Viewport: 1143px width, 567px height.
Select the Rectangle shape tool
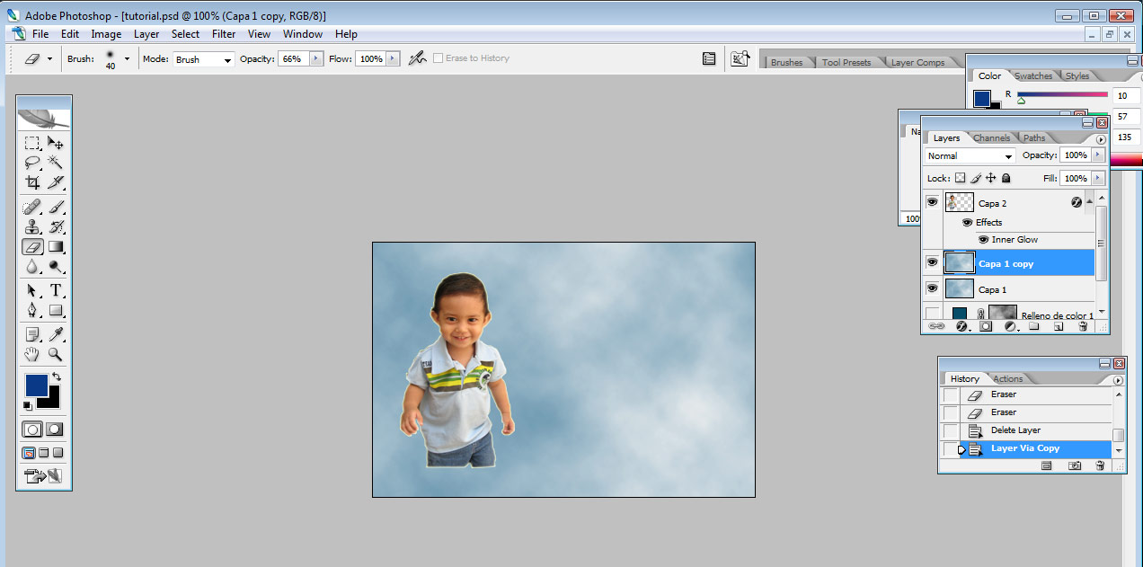(56, 310)
